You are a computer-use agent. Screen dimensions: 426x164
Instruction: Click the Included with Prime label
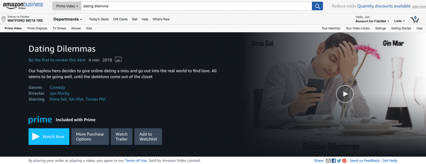click(x=76, y=120)
